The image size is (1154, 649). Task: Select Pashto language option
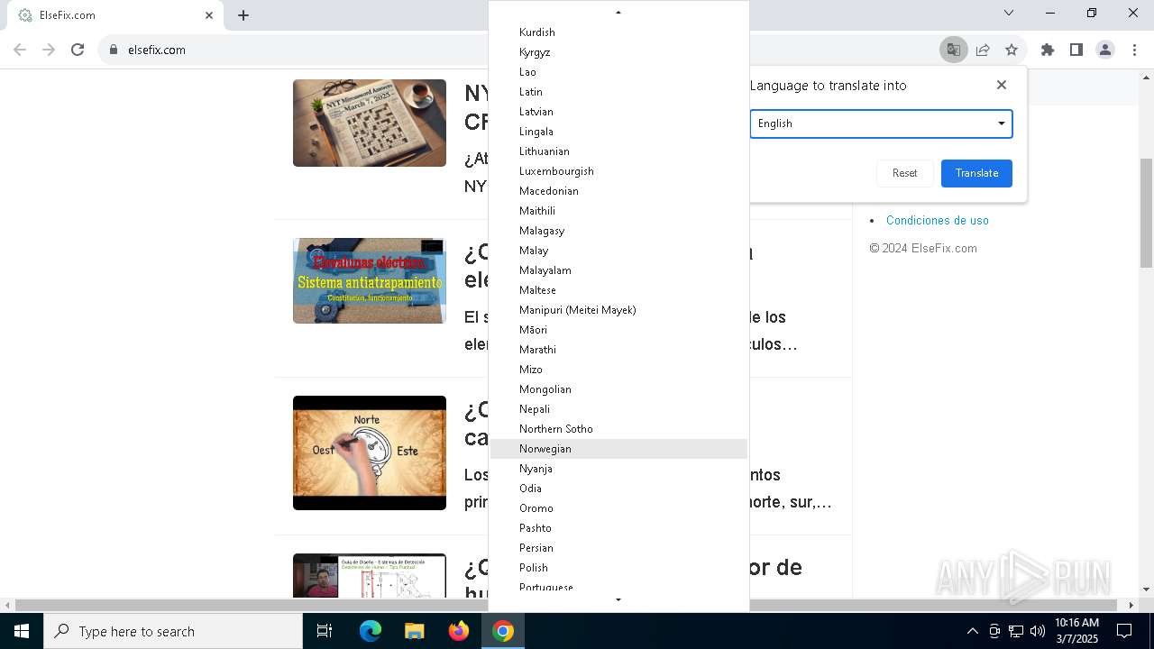[x=618, y=528]
